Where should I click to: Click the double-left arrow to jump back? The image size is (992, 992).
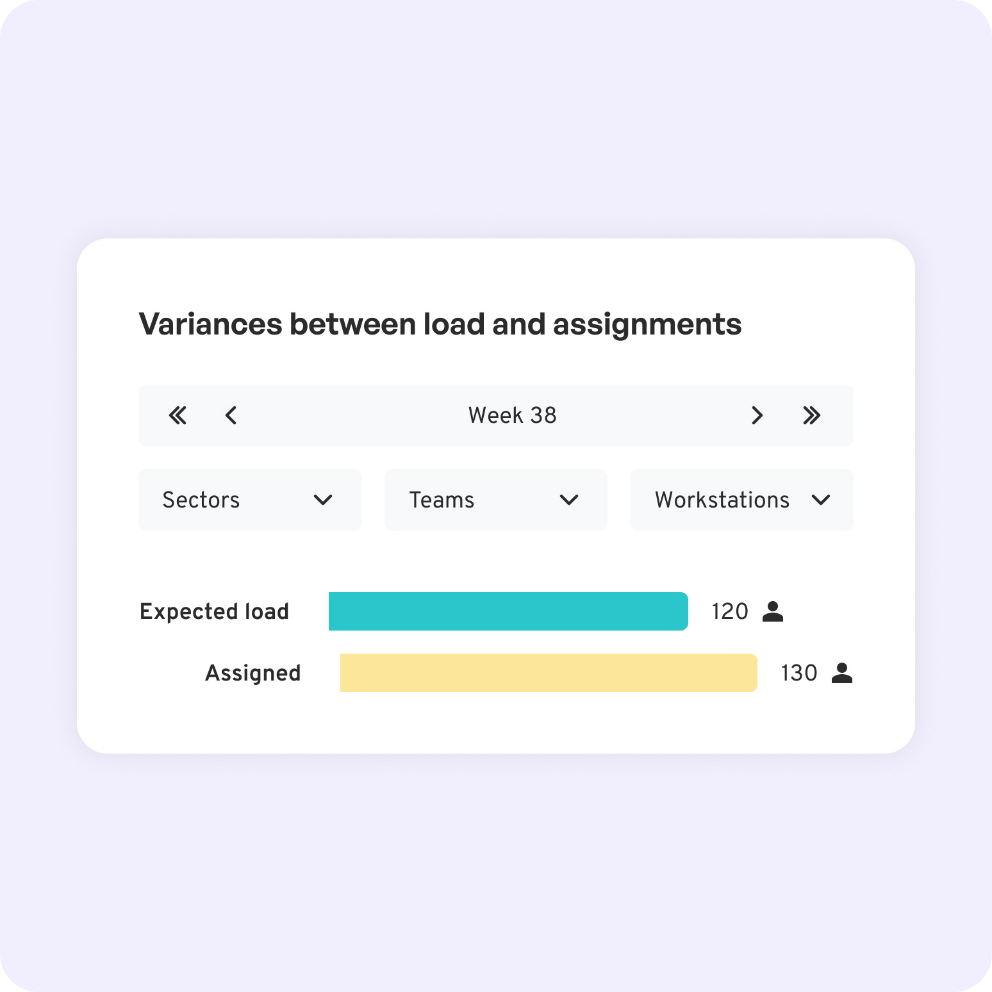(178, 415)
